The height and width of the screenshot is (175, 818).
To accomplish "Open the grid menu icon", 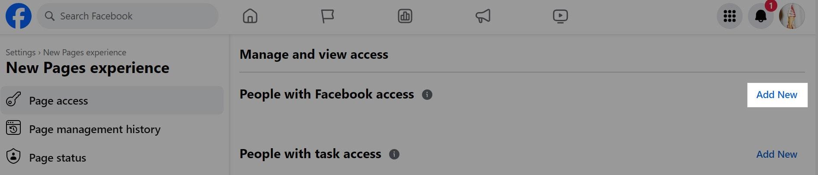I will pyautogui.click(x=729, y=16).
